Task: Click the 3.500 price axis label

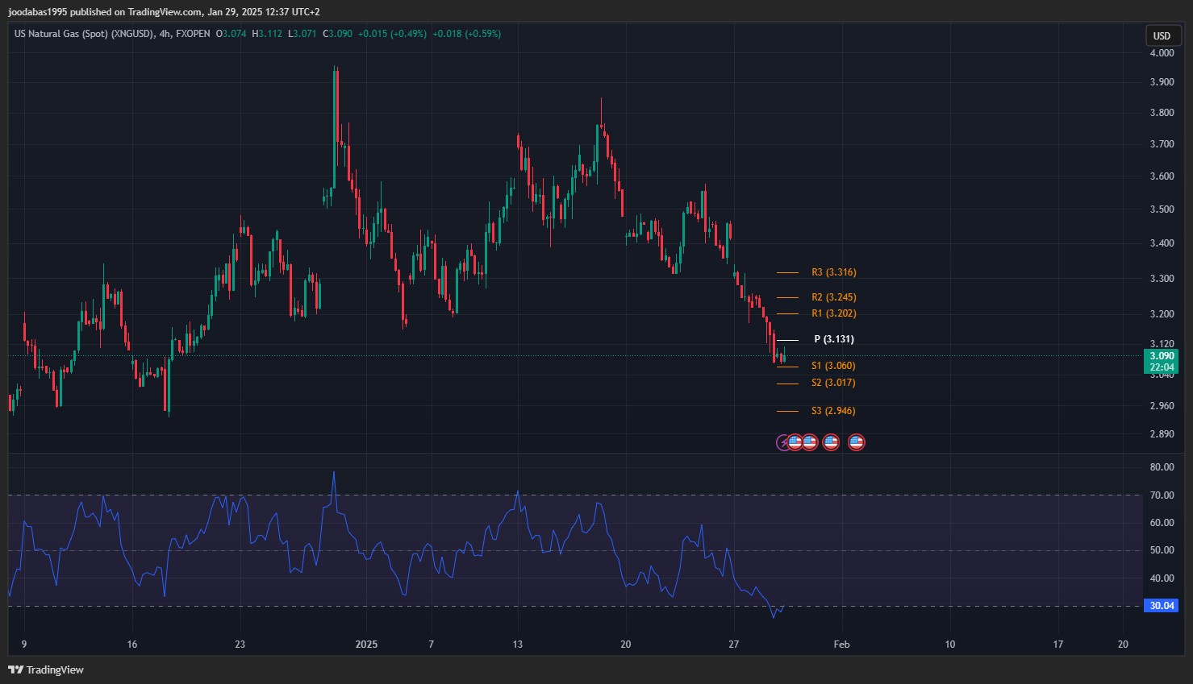Action: click(x=1162, y=209)
